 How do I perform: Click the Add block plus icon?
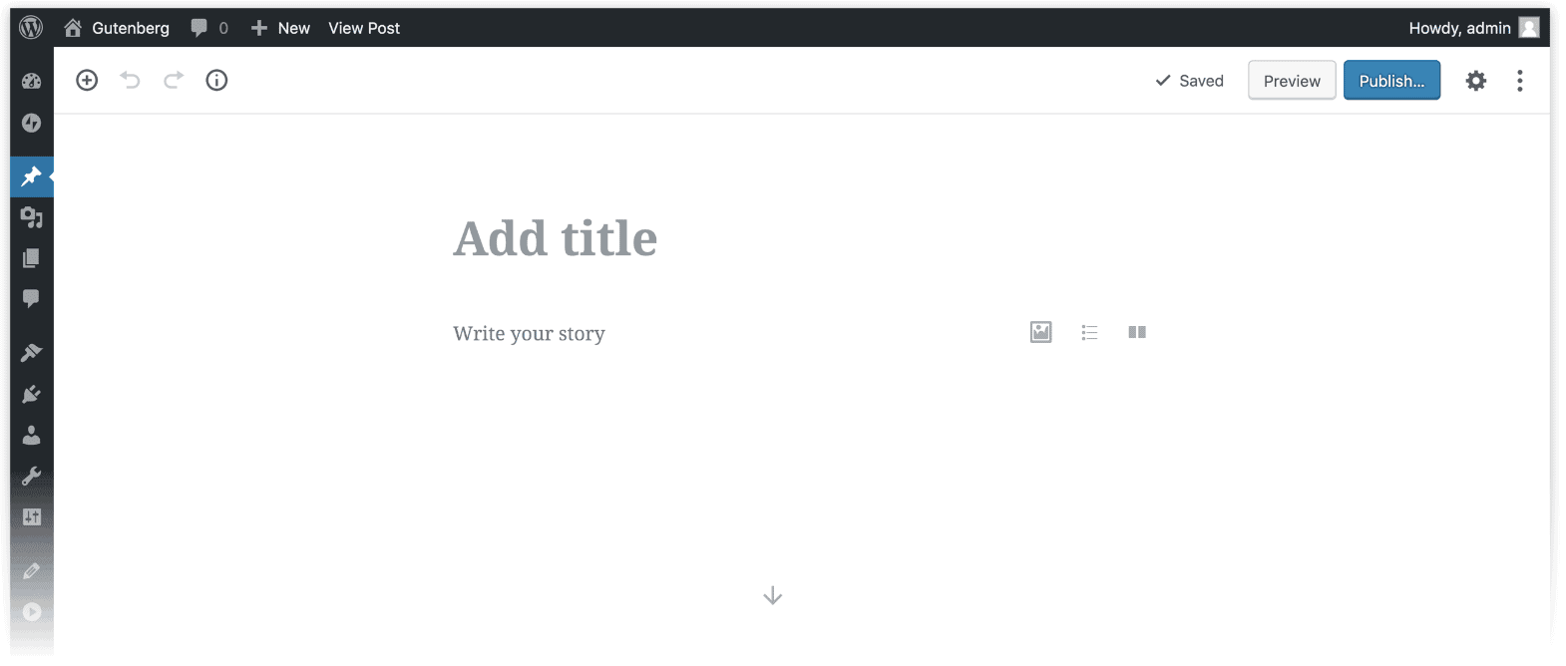87,81
